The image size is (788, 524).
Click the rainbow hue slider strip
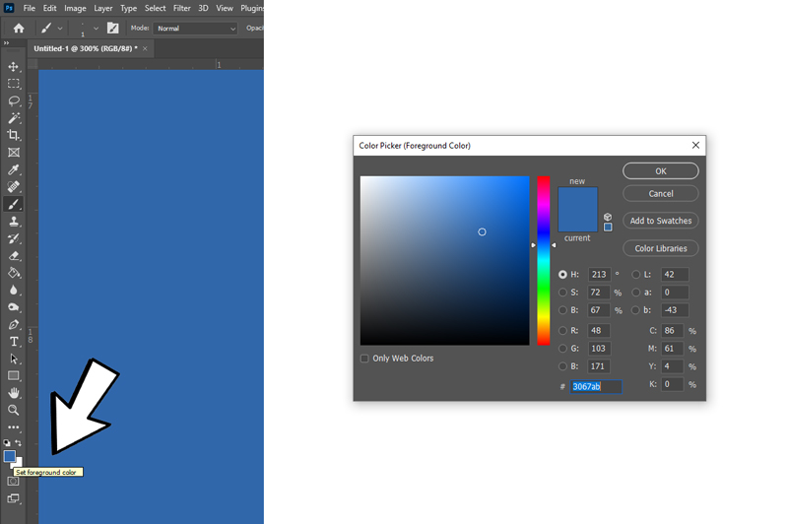543,261
